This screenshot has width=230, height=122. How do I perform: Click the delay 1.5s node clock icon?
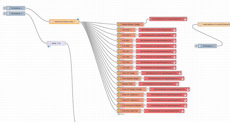(x=49, y=43)
